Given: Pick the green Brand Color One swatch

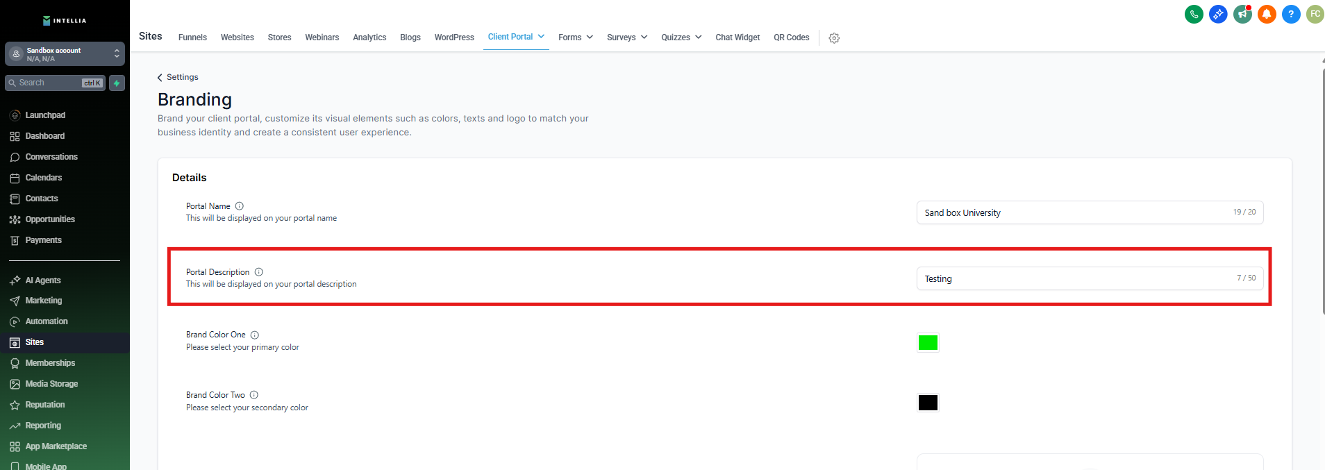Looking at the screenshot, I should click(x=928, y=342).
